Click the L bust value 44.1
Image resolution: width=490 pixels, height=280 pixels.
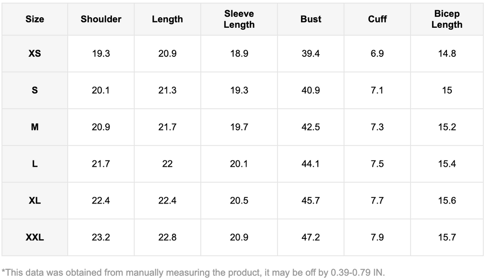311,164
